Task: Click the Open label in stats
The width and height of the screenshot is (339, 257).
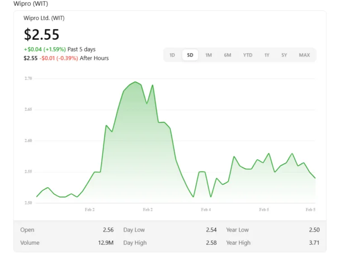Action: click(27, 230)
